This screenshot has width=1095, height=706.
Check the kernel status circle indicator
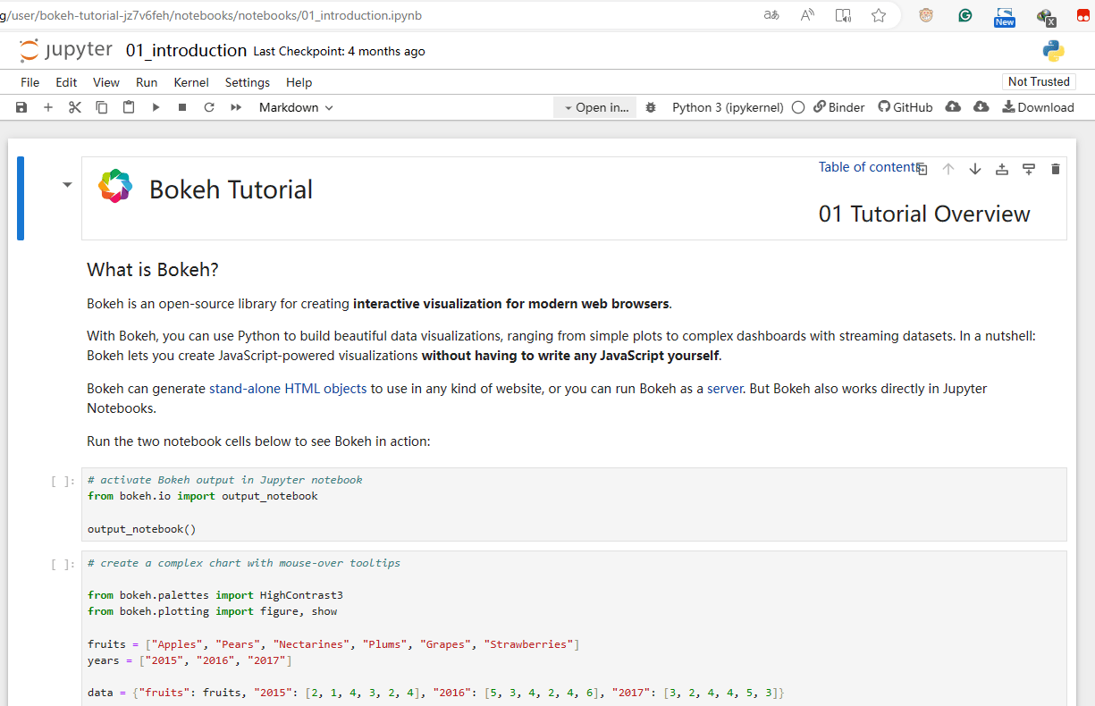tap(797, 107)
